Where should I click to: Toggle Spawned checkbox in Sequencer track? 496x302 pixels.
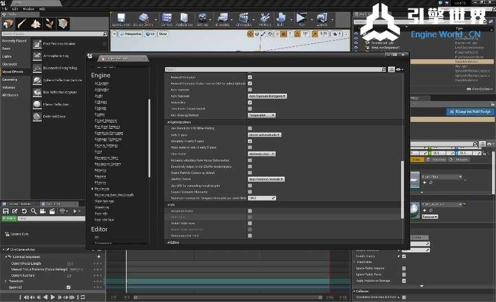pyautogui.click(x=69, y=287)
